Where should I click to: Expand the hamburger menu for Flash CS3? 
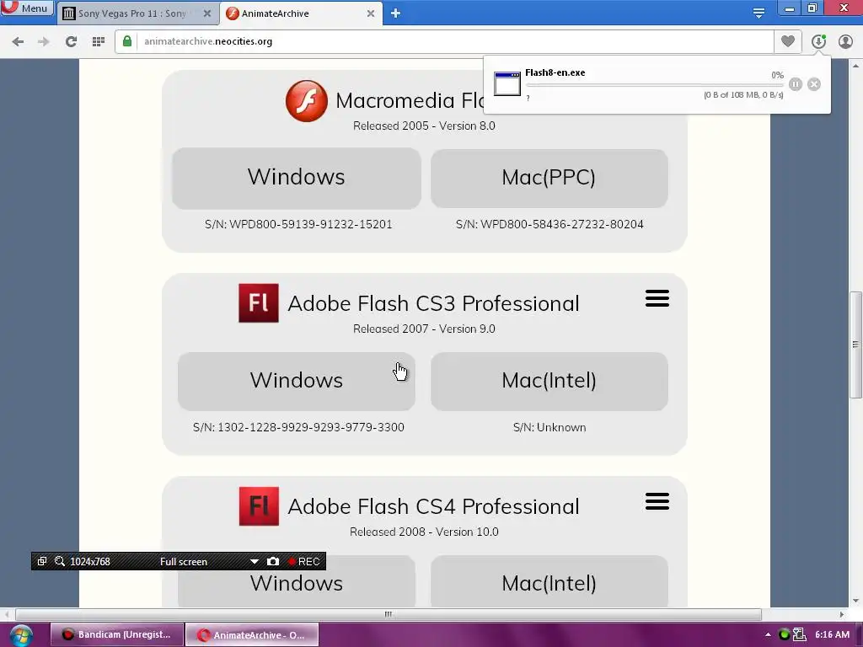pyautogui.click(x=657, y=298)
